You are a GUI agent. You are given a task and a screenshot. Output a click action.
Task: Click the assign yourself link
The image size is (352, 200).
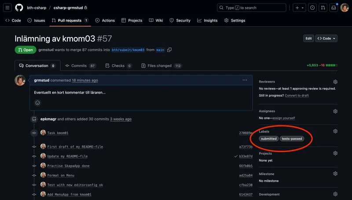tap(283, 118)
